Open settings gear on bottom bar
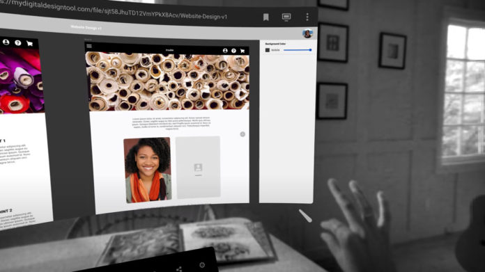 click(x=202, y=265)
